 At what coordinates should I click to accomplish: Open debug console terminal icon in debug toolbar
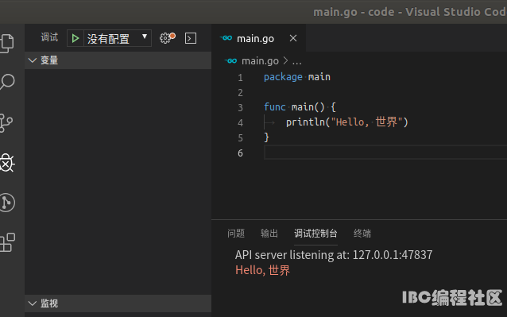click(x=191, y=38)
